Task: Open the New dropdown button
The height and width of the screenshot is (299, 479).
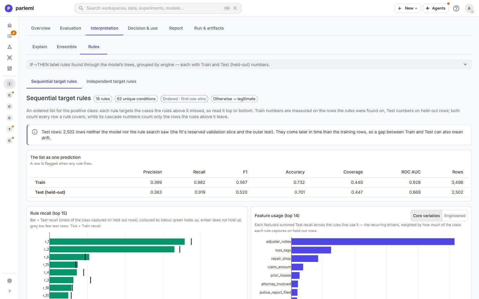Action: tap(408, 8)
